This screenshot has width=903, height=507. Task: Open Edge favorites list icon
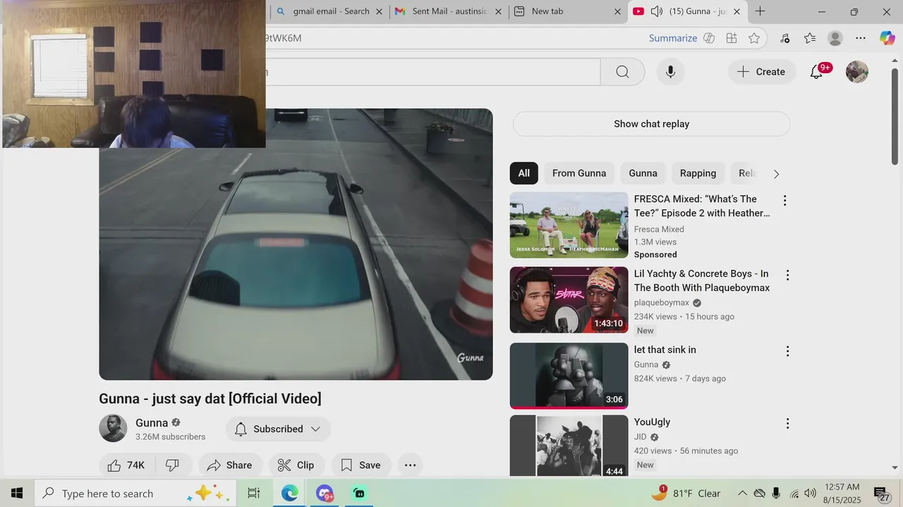pyautogui.click(x=809, y=38)
